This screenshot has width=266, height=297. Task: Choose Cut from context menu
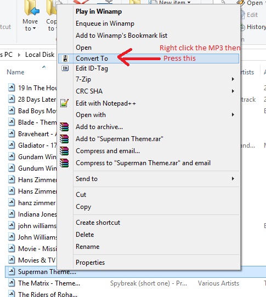click(x=81, y=195)
